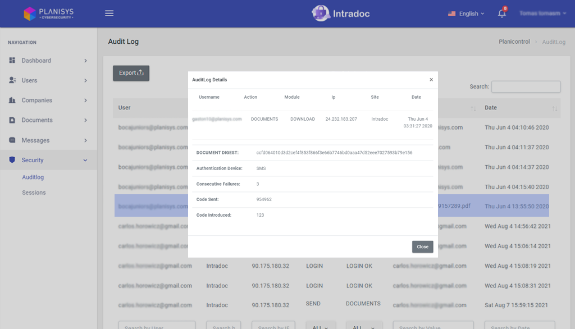Open the Tomas user account dropdown
Screen dimensions: 575x329
542,13
